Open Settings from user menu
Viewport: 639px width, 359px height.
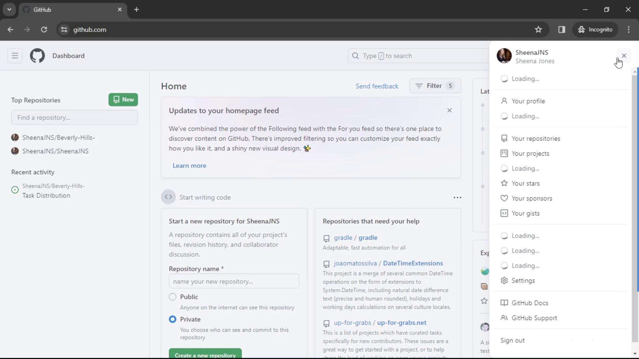click(523, 281)
